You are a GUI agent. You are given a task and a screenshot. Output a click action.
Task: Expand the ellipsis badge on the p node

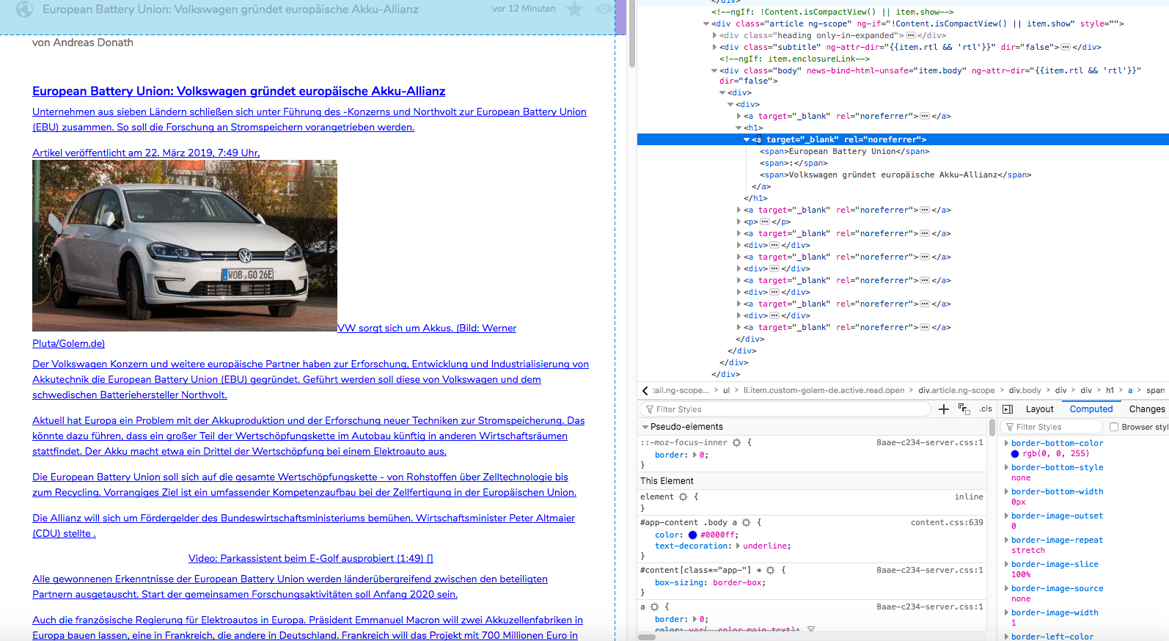[765, 221]
